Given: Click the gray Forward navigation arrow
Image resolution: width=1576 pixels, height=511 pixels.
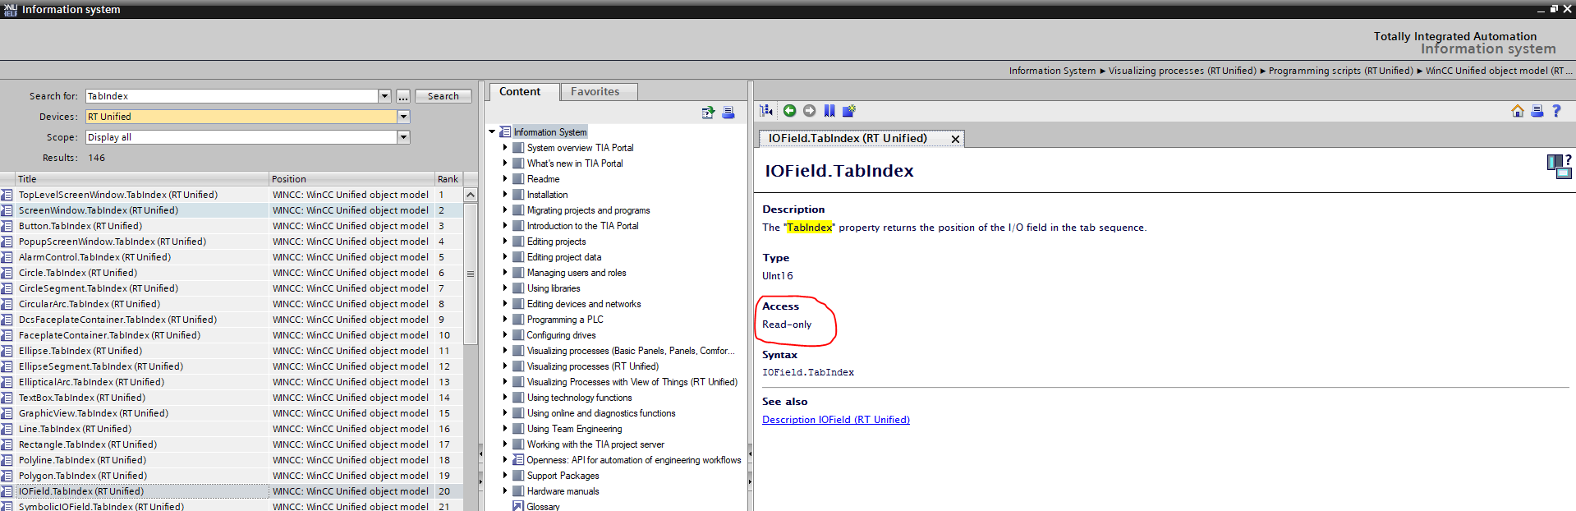Looking at the screenshot, I should tap(809, 111).
